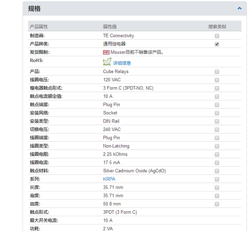Tick the 3 Form C contact form checkbox

coord(217,88)
